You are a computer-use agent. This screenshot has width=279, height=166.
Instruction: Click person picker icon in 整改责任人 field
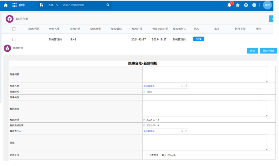(x=186, y=131)
